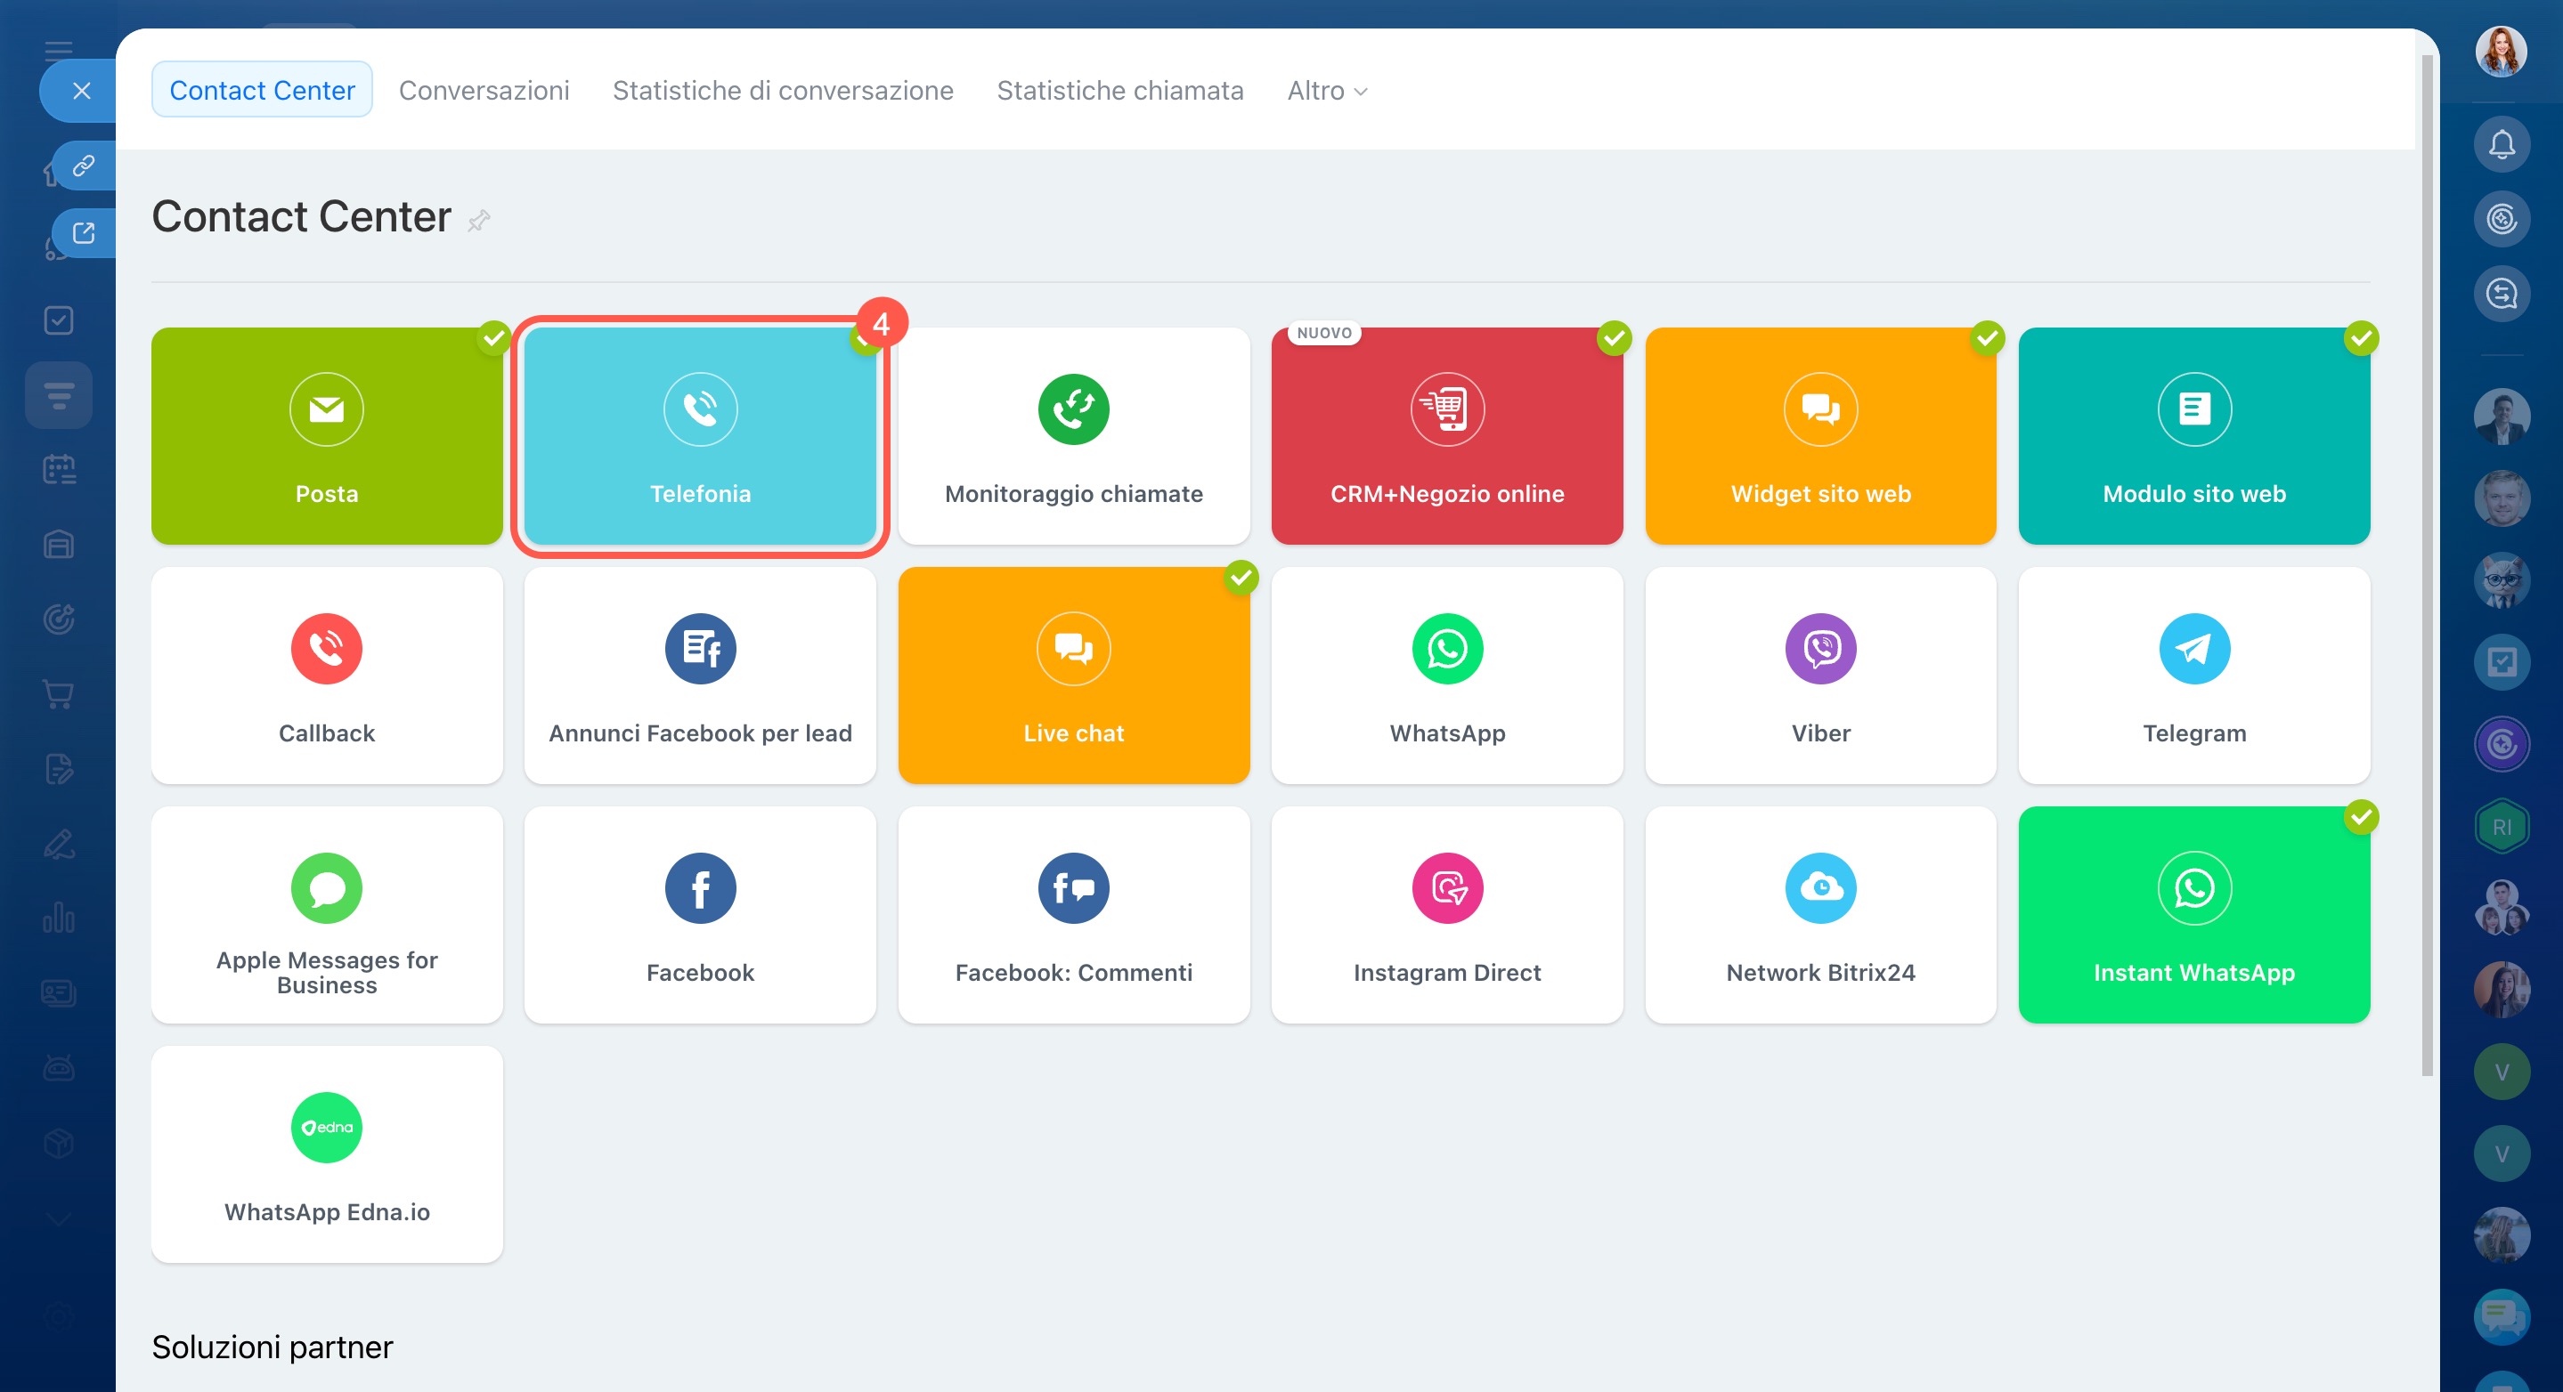Open the Telegram channel tile
This screenshot has height=1392, width=2563.
[2193, 676]
